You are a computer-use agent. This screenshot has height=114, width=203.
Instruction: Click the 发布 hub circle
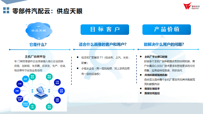32,91
